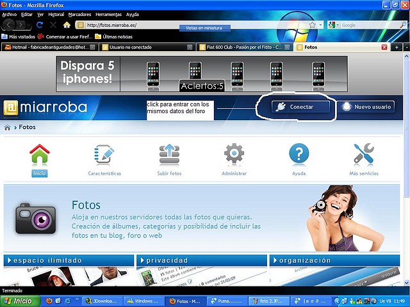Open Más servicios tools icon
The width and height of the screenshot is (410, 307).
click(364, 153)
